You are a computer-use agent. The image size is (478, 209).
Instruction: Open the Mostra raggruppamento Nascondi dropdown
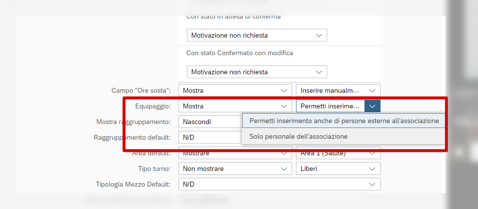[x=210, y=122]
